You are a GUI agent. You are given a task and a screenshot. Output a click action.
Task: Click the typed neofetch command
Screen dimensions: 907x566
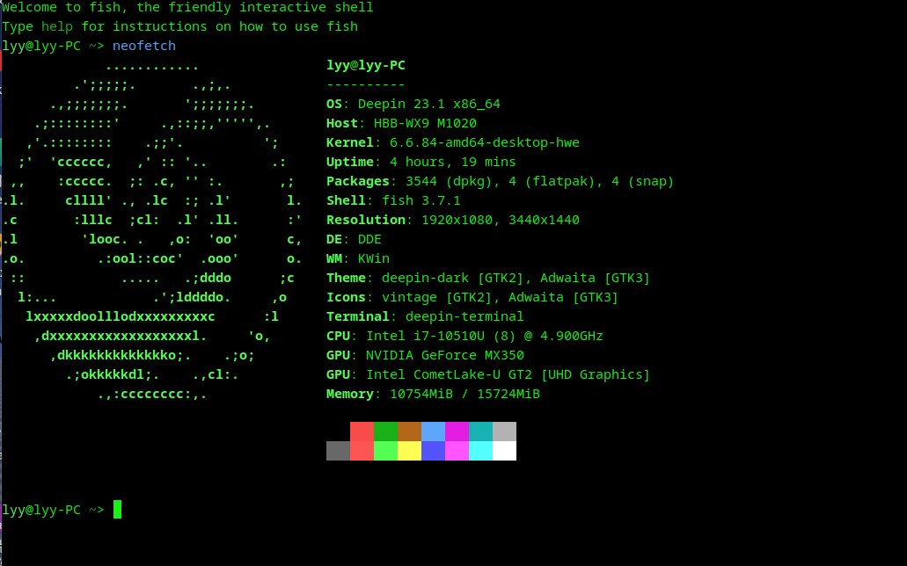144,46
